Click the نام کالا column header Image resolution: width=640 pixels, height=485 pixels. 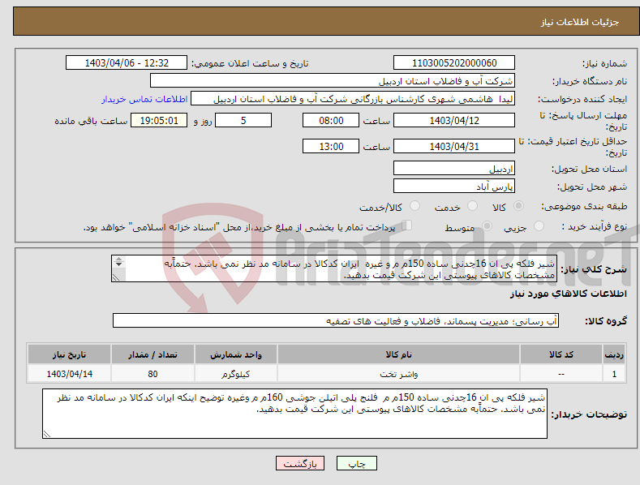pyautogui.click(x=398, y=354)
